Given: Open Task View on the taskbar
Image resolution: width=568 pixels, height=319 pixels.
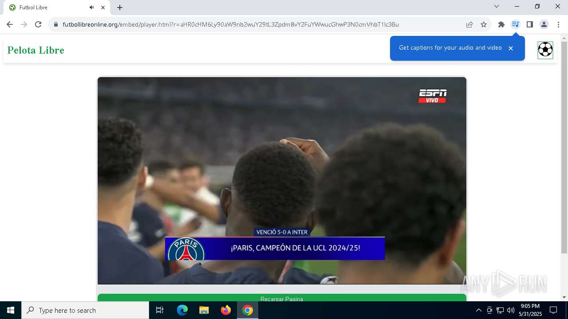Looking at the screenshot, I should pyautogui.click(x=160, y=310).
